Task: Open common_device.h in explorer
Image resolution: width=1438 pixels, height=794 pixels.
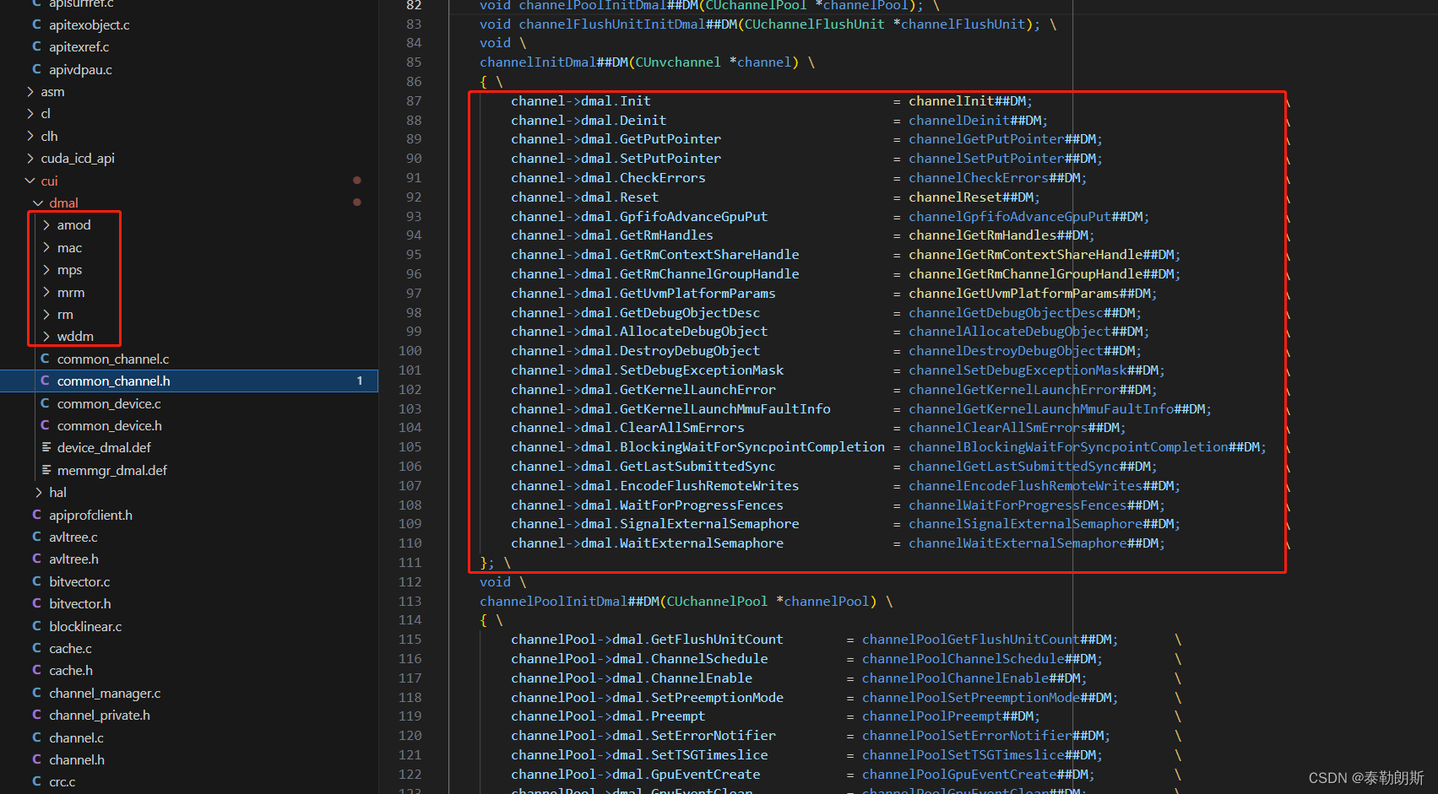Action: (110, 425)
